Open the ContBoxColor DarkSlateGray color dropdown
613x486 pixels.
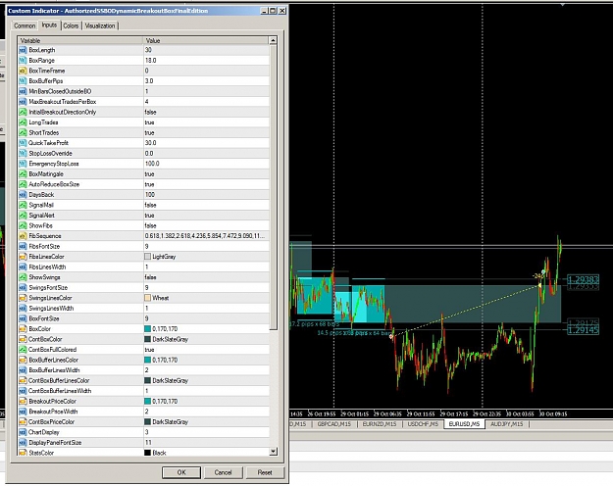coord(206,339)
